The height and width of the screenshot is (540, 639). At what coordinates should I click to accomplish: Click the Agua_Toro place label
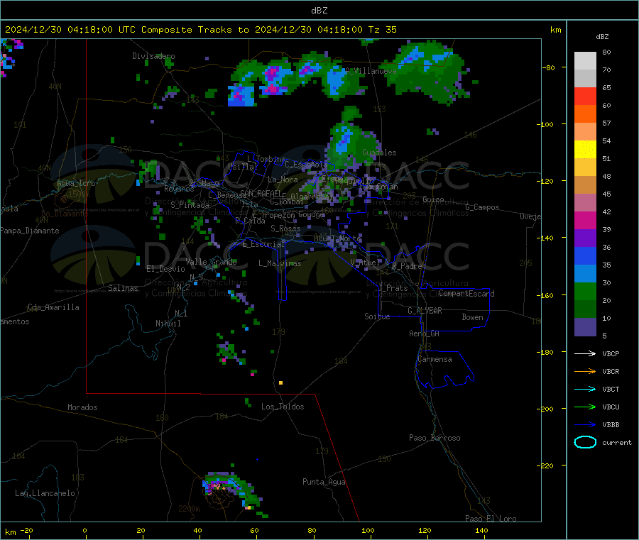(76, 183)
